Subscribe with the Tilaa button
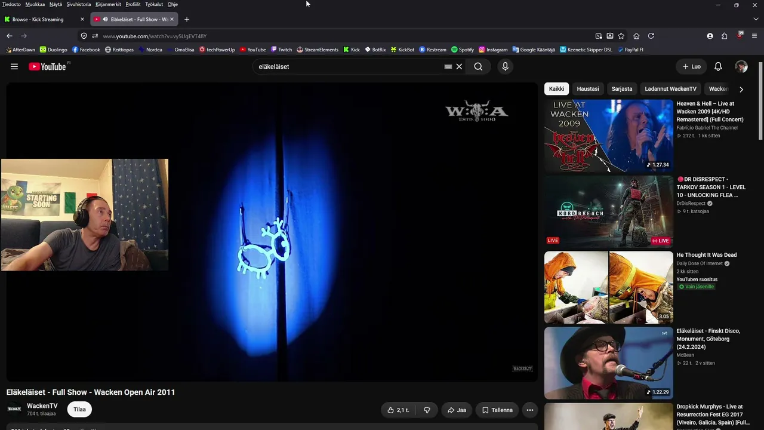 tap(79, 409)
